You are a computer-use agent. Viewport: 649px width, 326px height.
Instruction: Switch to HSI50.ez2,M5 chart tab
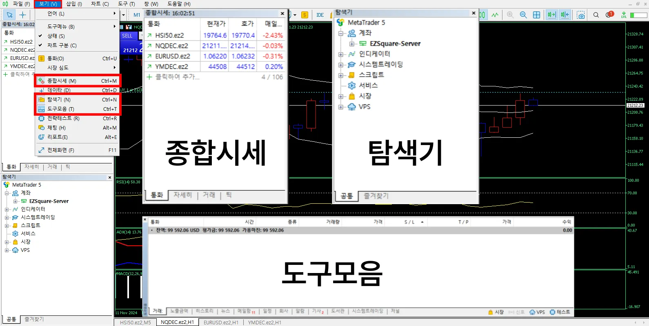pos(135,322)
